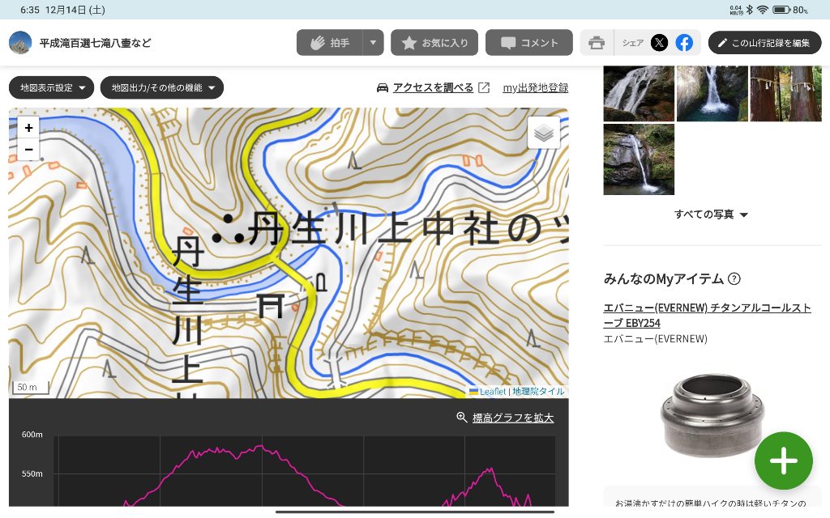Image resolution: width=830 pixels, height=518 pixels.
Task: Zoom in the map with plus button
Action: [28, 128]
